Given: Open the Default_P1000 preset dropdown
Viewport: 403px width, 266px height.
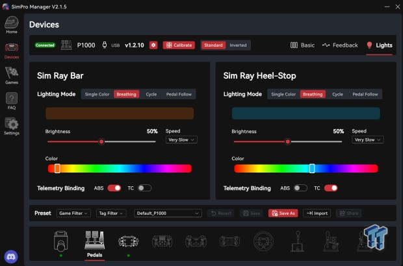Looking at the screenshot, I should tap(168, 213).
